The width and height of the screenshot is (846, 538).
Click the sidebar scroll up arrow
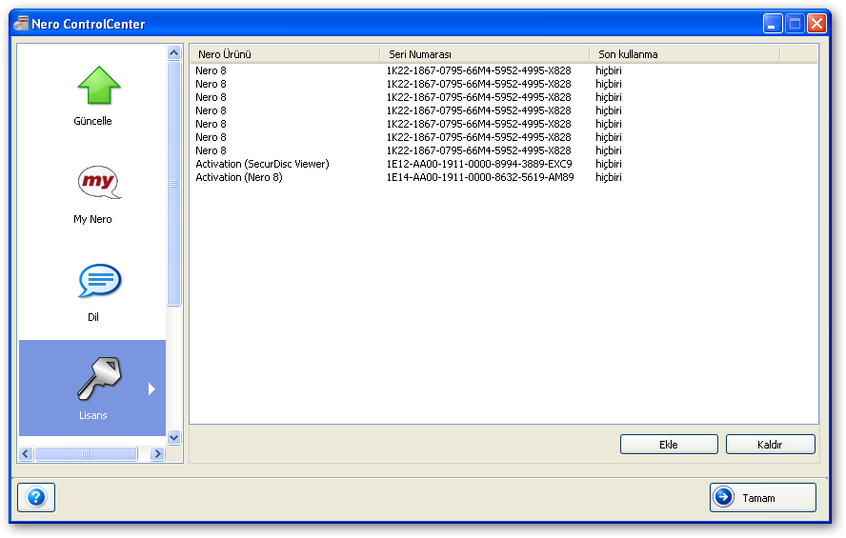point(173,52)
